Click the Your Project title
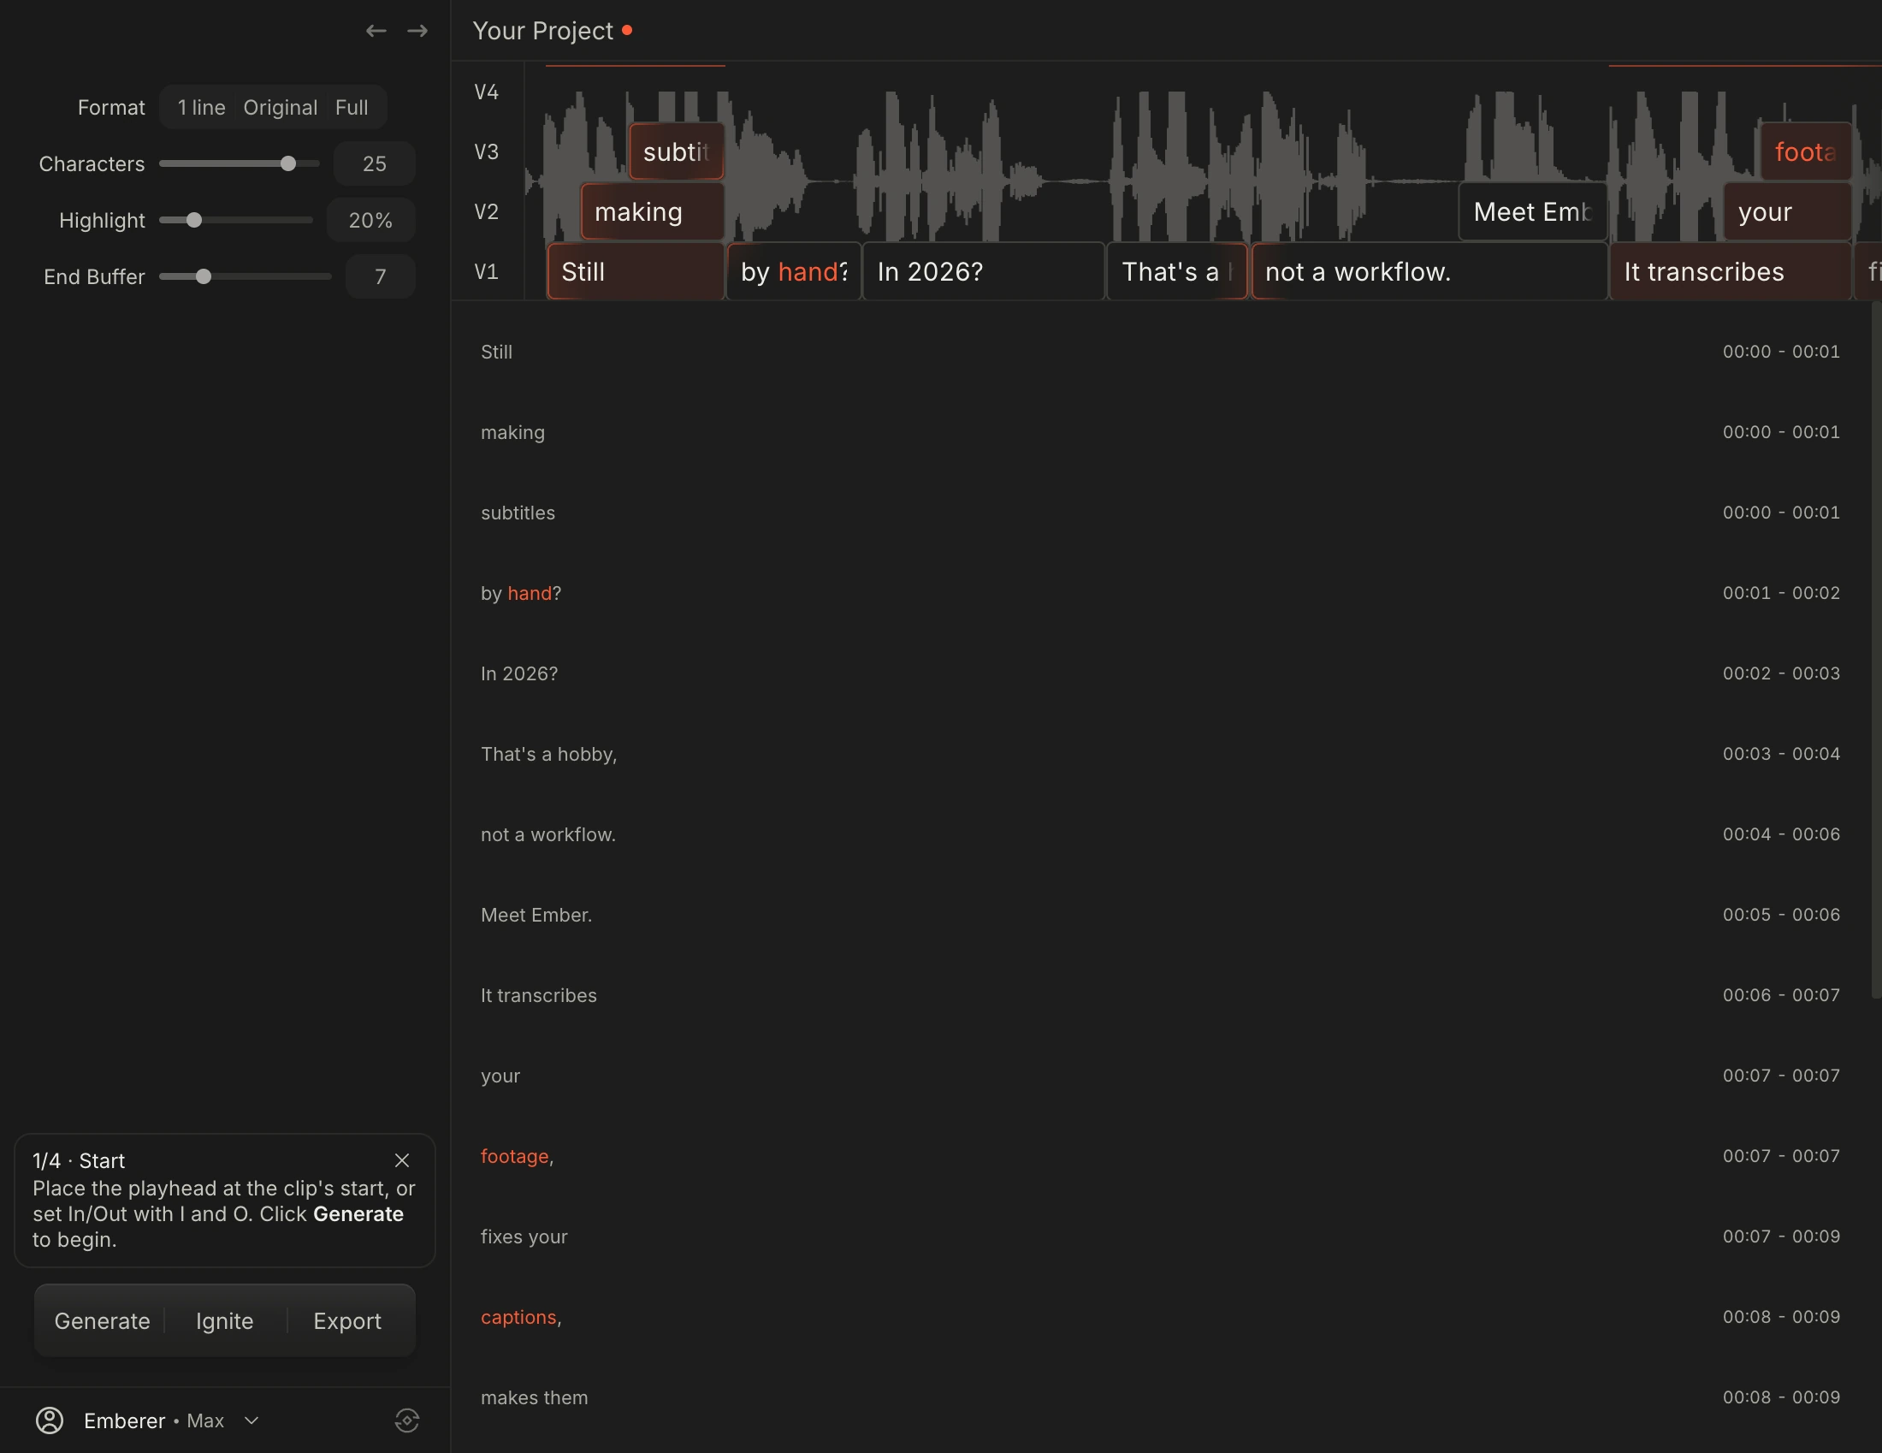Screen dimensions: 1882x1453 pos(543,31)
